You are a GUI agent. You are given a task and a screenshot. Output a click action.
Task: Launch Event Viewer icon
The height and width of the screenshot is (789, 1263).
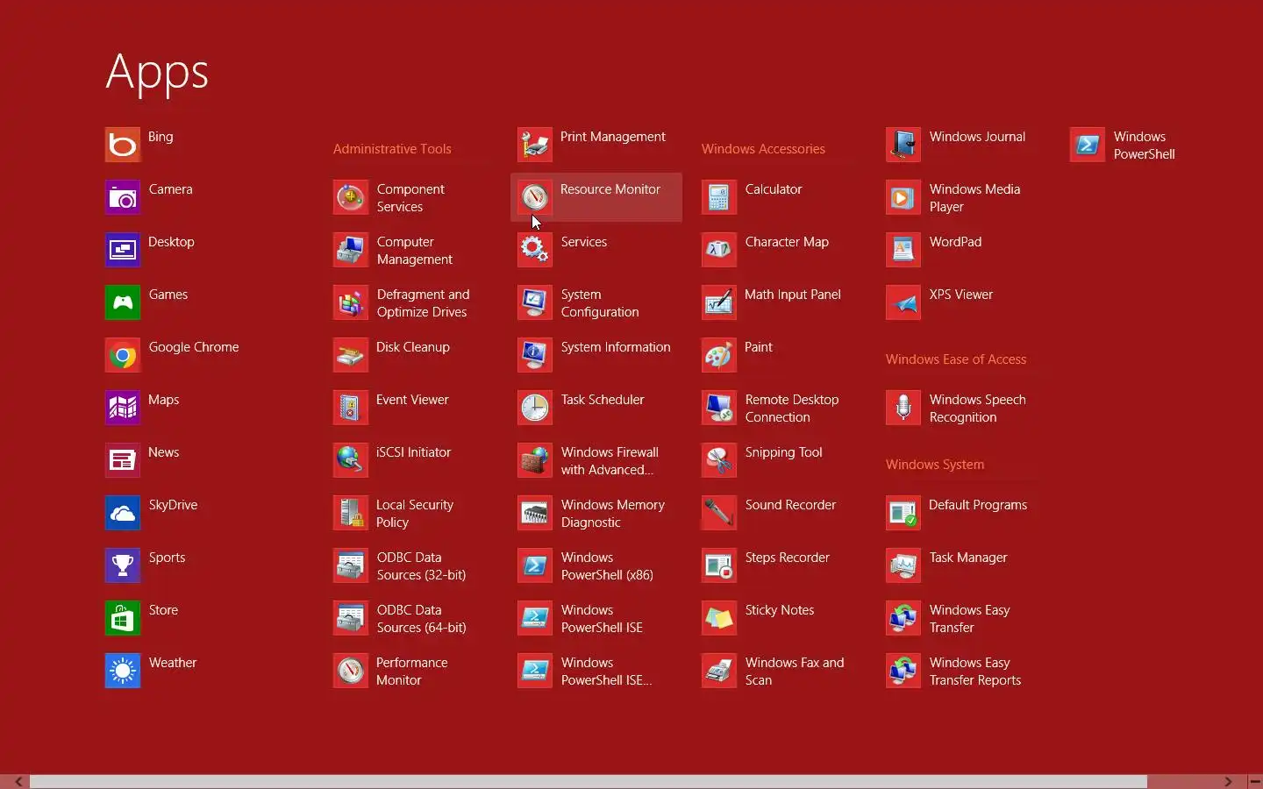tap(351, 408)
